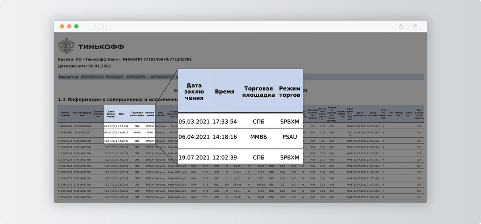481x224 pixels.
Task: Select deal number 5173540170
Action: coord(65,178)
